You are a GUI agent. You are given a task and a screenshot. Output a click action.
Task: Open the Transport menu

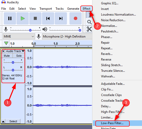pyautogui.click(x=46, y=9)
